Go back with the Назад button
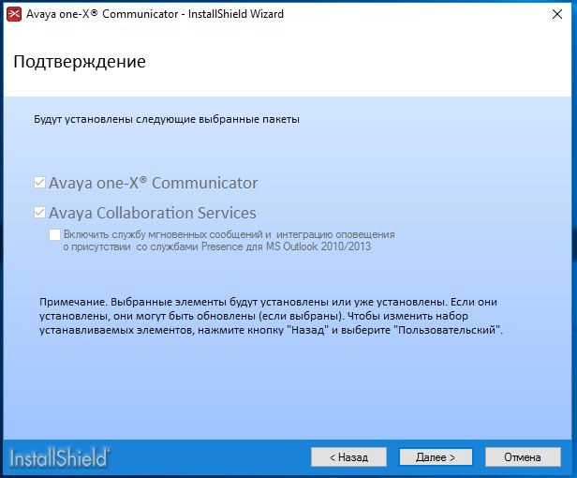The image size is (577, 478). 348,457
